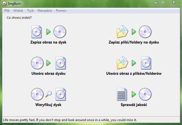The width and height of the screenshot is (182, 125).
Task: Click the ImgBurn app icon in title bar
Action: click(4, 4)
